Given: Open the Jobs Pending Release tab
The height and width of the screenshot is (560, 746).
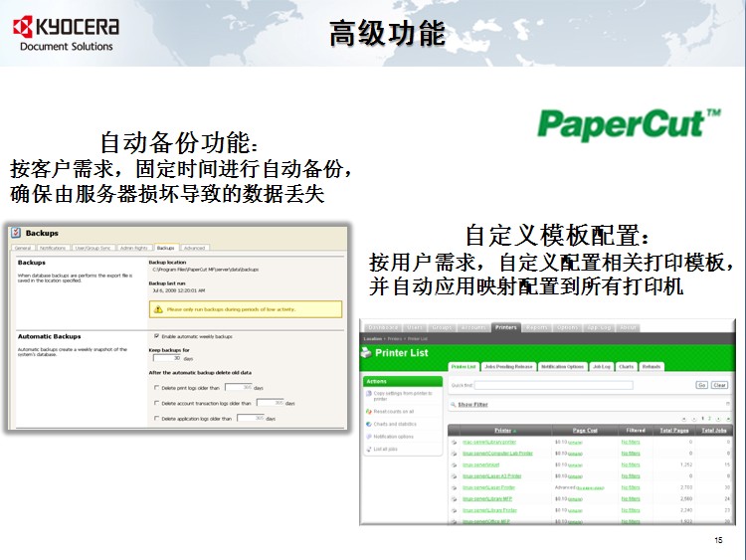Looking at the screenshot, I should click(508, 367).
